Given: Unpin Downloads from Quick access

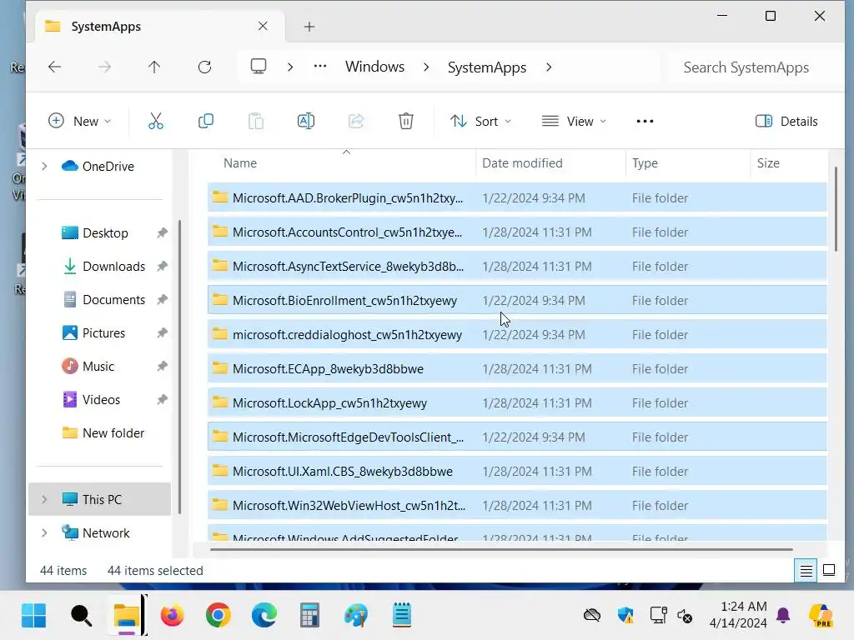Looking at the screenshot, I should click(162, 266).
